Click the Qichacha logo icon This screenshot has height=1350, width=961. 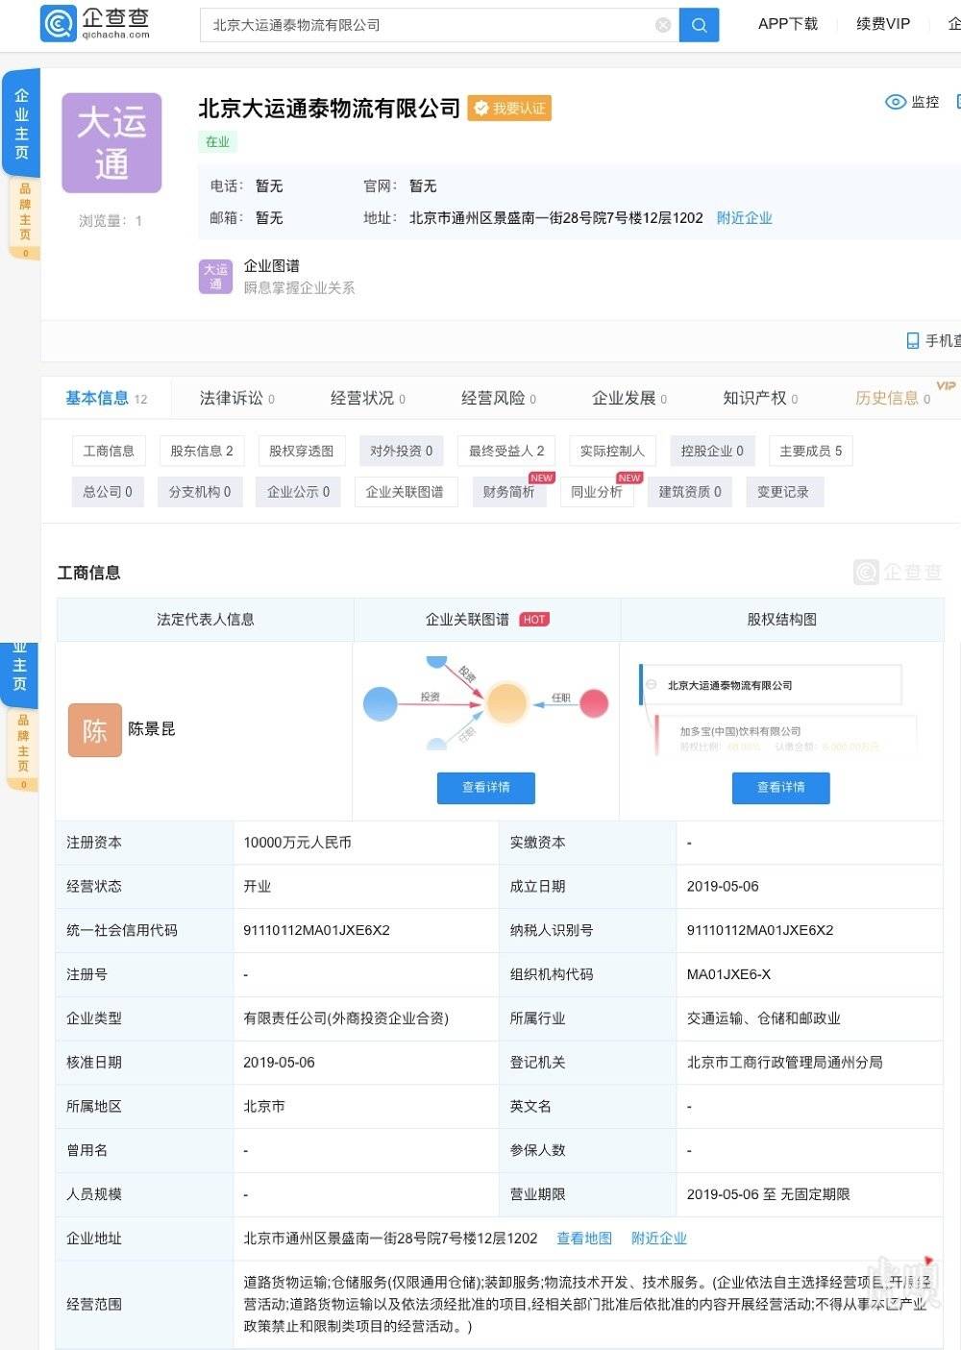[58, 23]
